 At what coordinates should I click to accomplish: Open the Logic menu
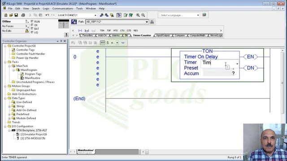click(x=46, y=8)
